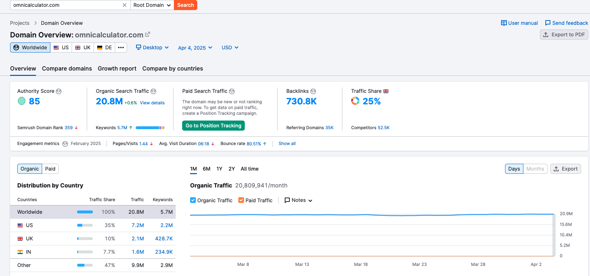
Task: Go to Projects breadcrumb
Action: tap(20, 23)
